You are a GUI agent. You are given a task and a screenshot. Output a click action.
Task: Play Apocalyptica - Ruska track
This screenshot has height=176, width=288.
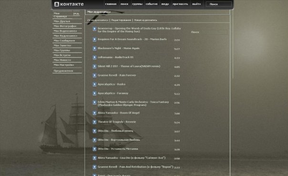pos(94,84)
